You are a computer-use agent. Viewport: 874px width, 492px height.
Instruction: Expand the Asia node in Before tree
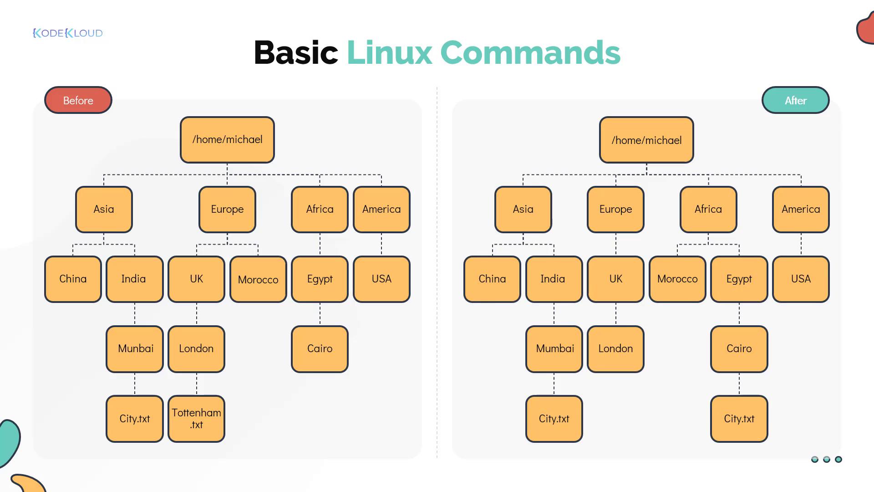click(103, 209)
